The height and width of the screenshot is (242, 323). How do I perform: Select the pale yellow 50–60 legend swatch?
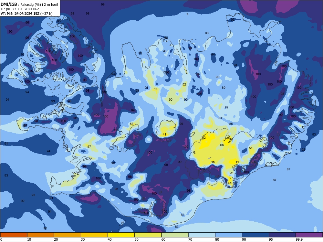(x=148, y=235)
